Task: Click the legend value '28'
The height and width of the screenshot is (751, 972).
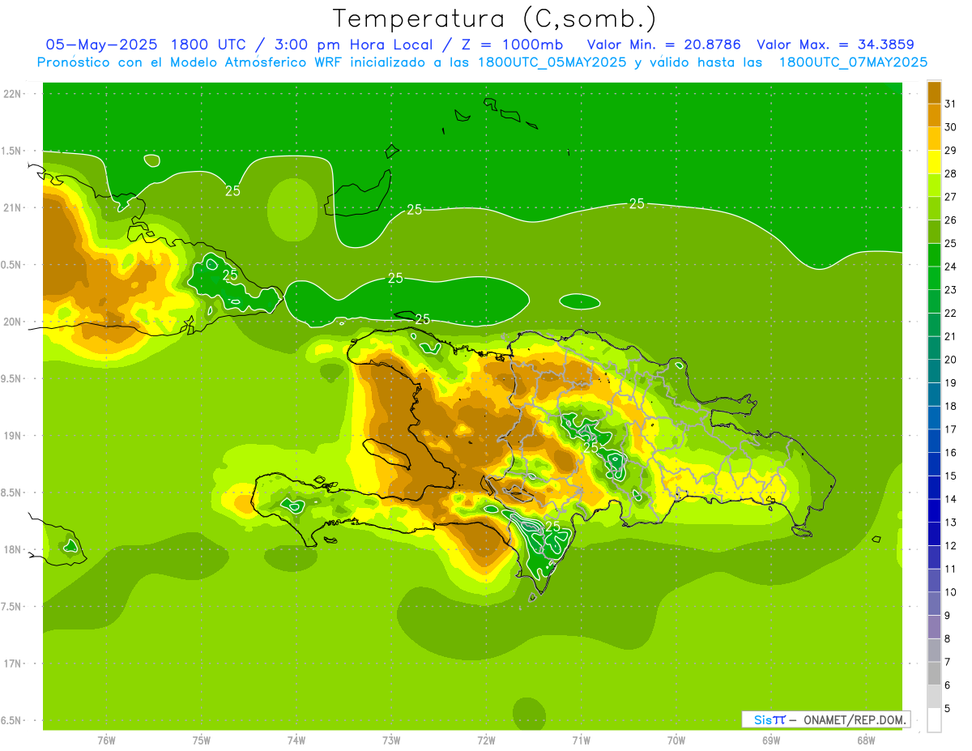Action: (x=951, y=173)
